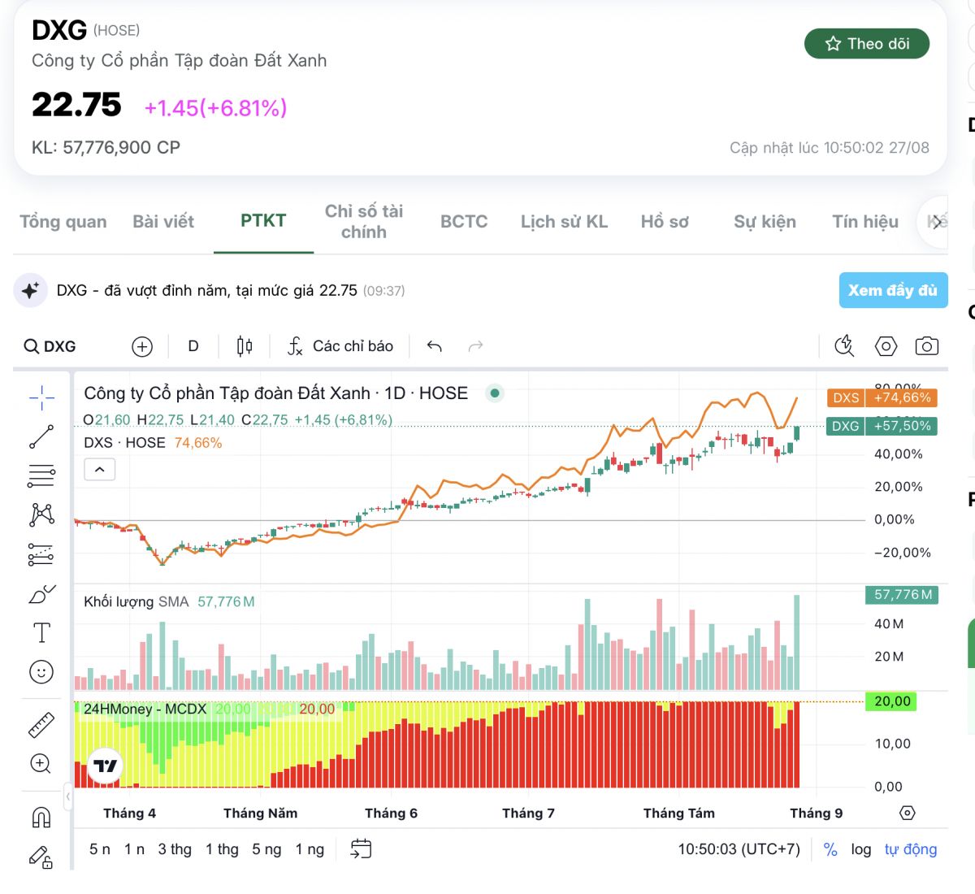Select the crosshair cursor tool
The image size is (975, 894).
pos(41,397)
